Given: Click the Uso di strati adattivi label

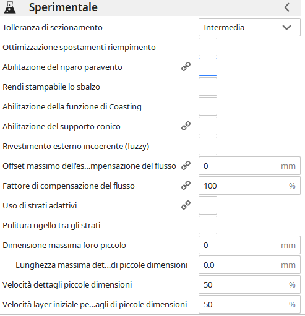Looking at the screenshot, I should pyautogui.click(x=40, y=205).
